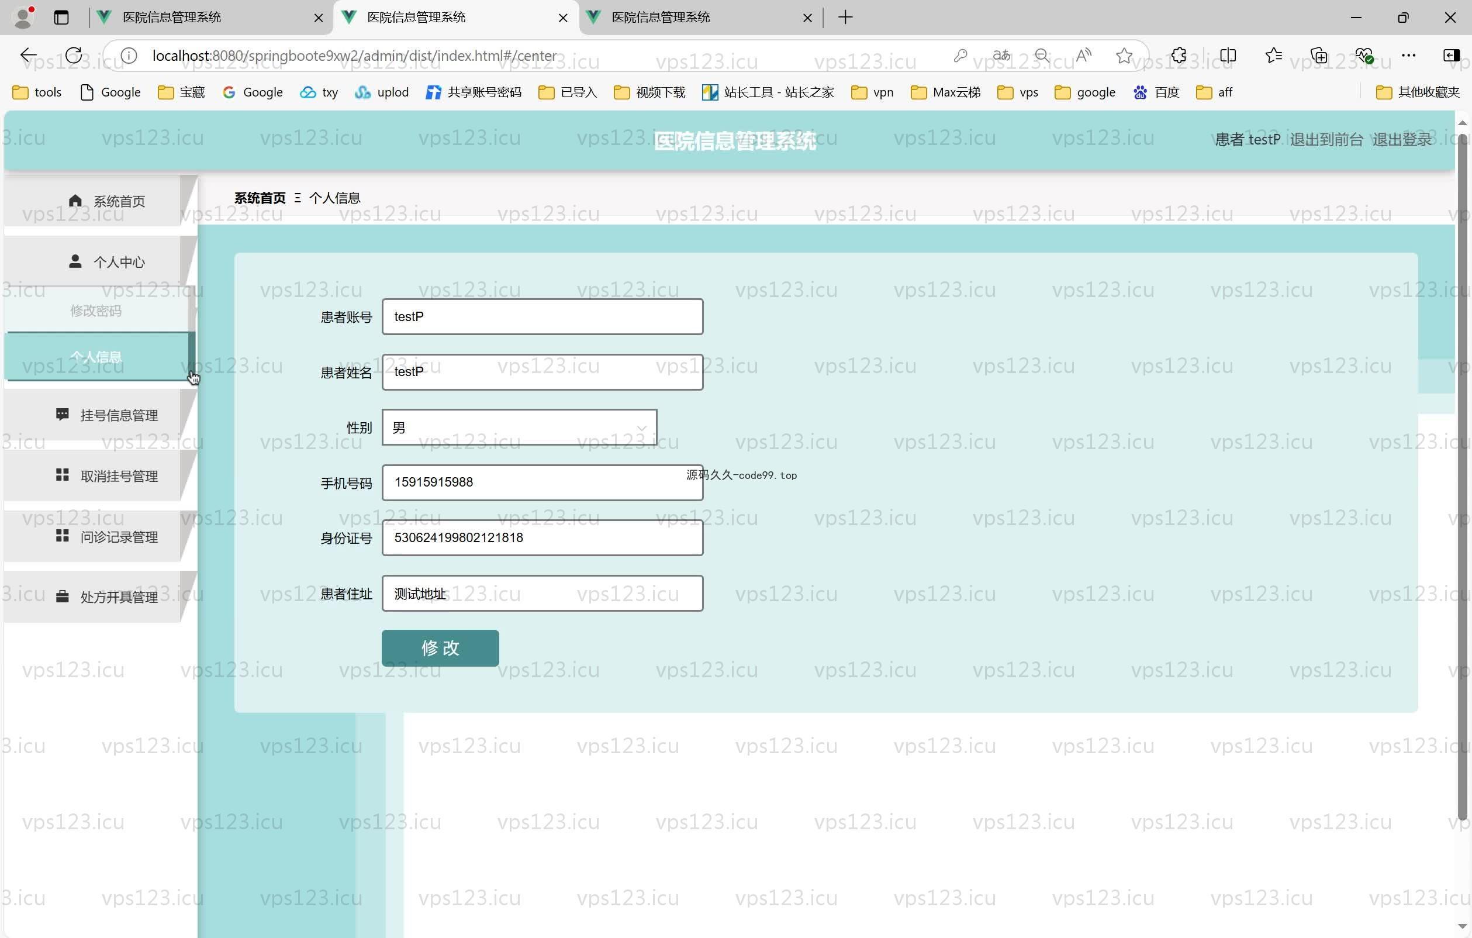Open the Max云梯 bookmarks folder
Screen dimensions: 1472x938
(x=946, y=92)
